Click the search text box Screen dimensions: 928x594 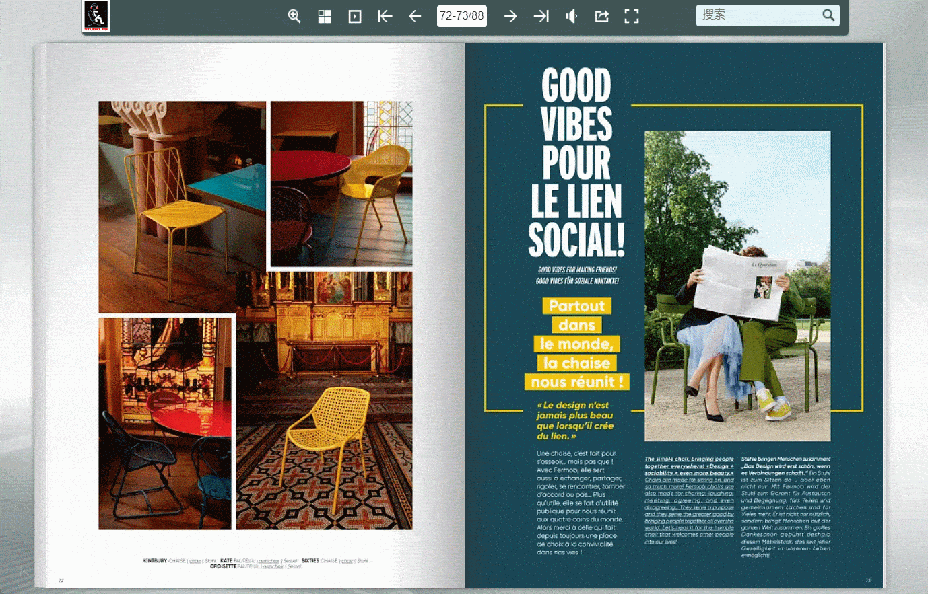click(758, 15)
